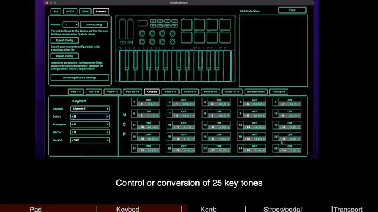Switch to the Arp tab
The height and width of the screenshot is (212, 378).
tap(56, 11)
